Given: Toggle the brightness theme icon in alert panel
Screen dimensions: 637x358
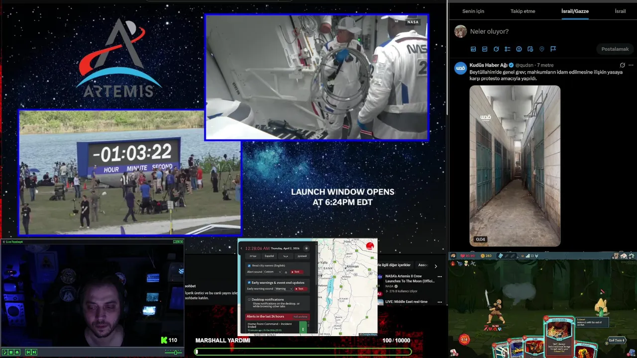Looking at the screenshot, I should point(307,248).
